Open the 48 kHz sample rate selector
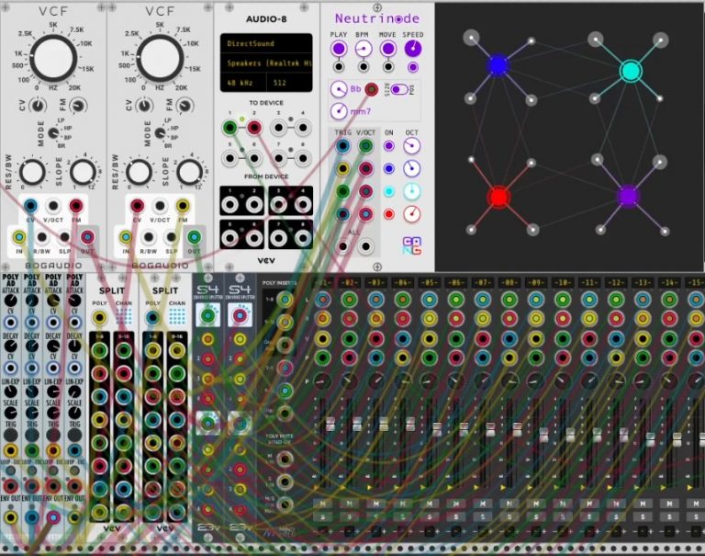This screenshot has width=705, height=556. [x=242, y=83]
